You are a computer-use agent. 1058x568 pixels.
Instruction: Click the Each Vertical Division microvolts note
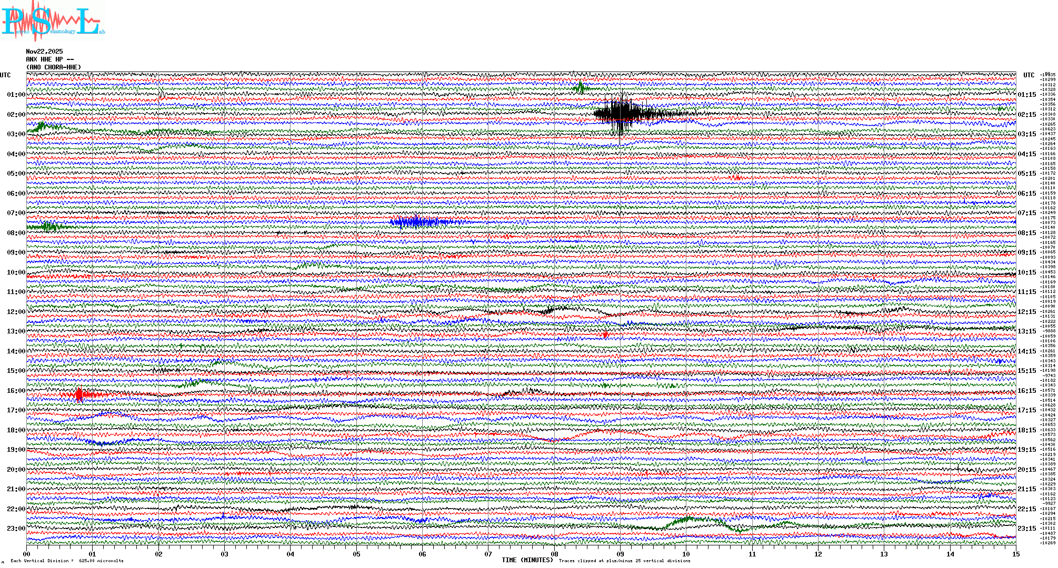pos(67,561)
